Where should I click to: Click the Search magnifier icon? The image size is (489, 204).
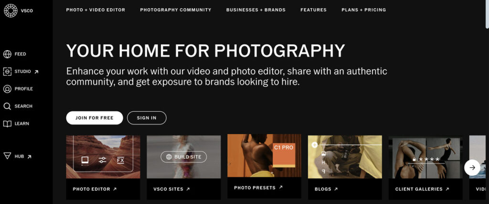pyautogui.click(x=7, y=107)
